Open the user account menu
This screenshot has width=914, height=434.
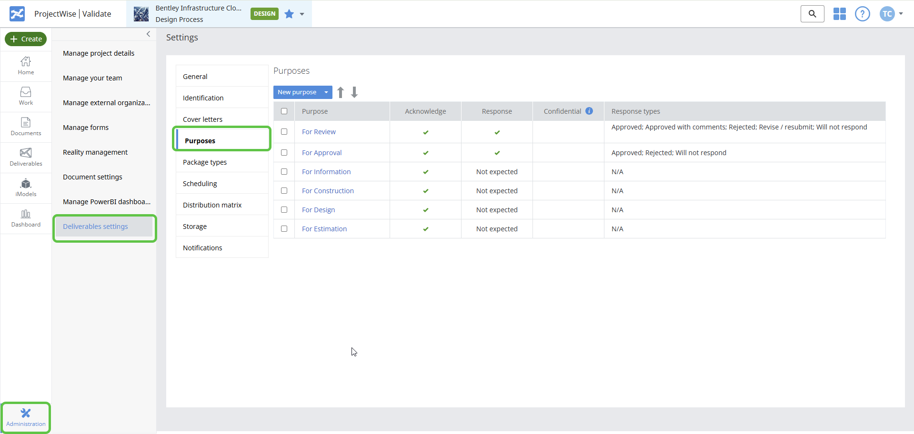[x=891, y=14]
